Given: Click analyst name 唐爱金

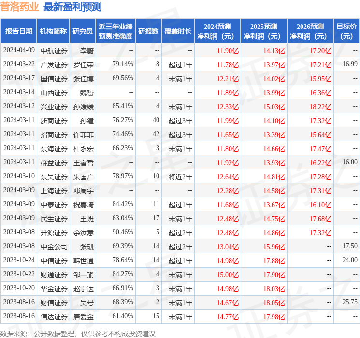Looking at the screenshot, I should click(84, 317).
